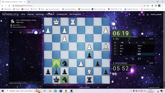
Task: Open Chrome extensions puzzle icon
Action: (x=152, y=6)
